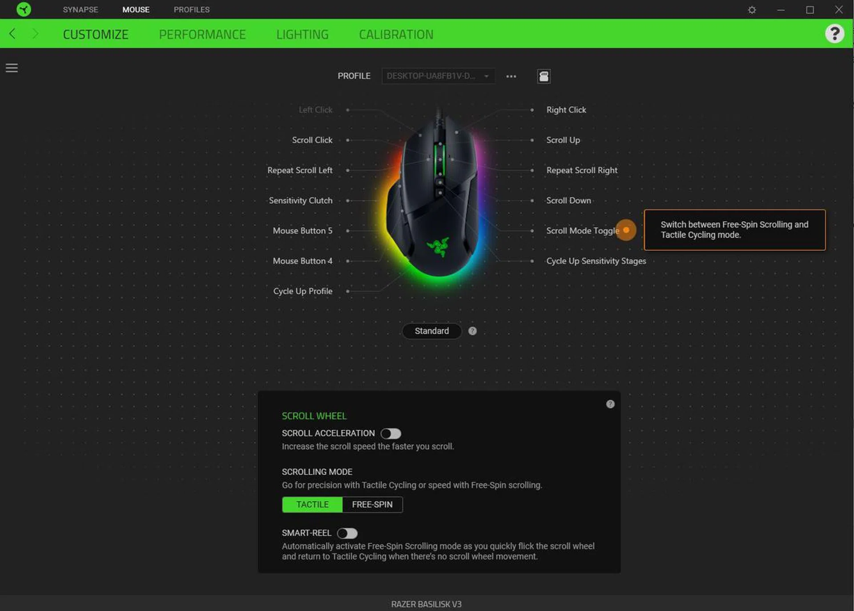854x611 pixels.
Task: Click help icon next to Standard
Action: 472,331
